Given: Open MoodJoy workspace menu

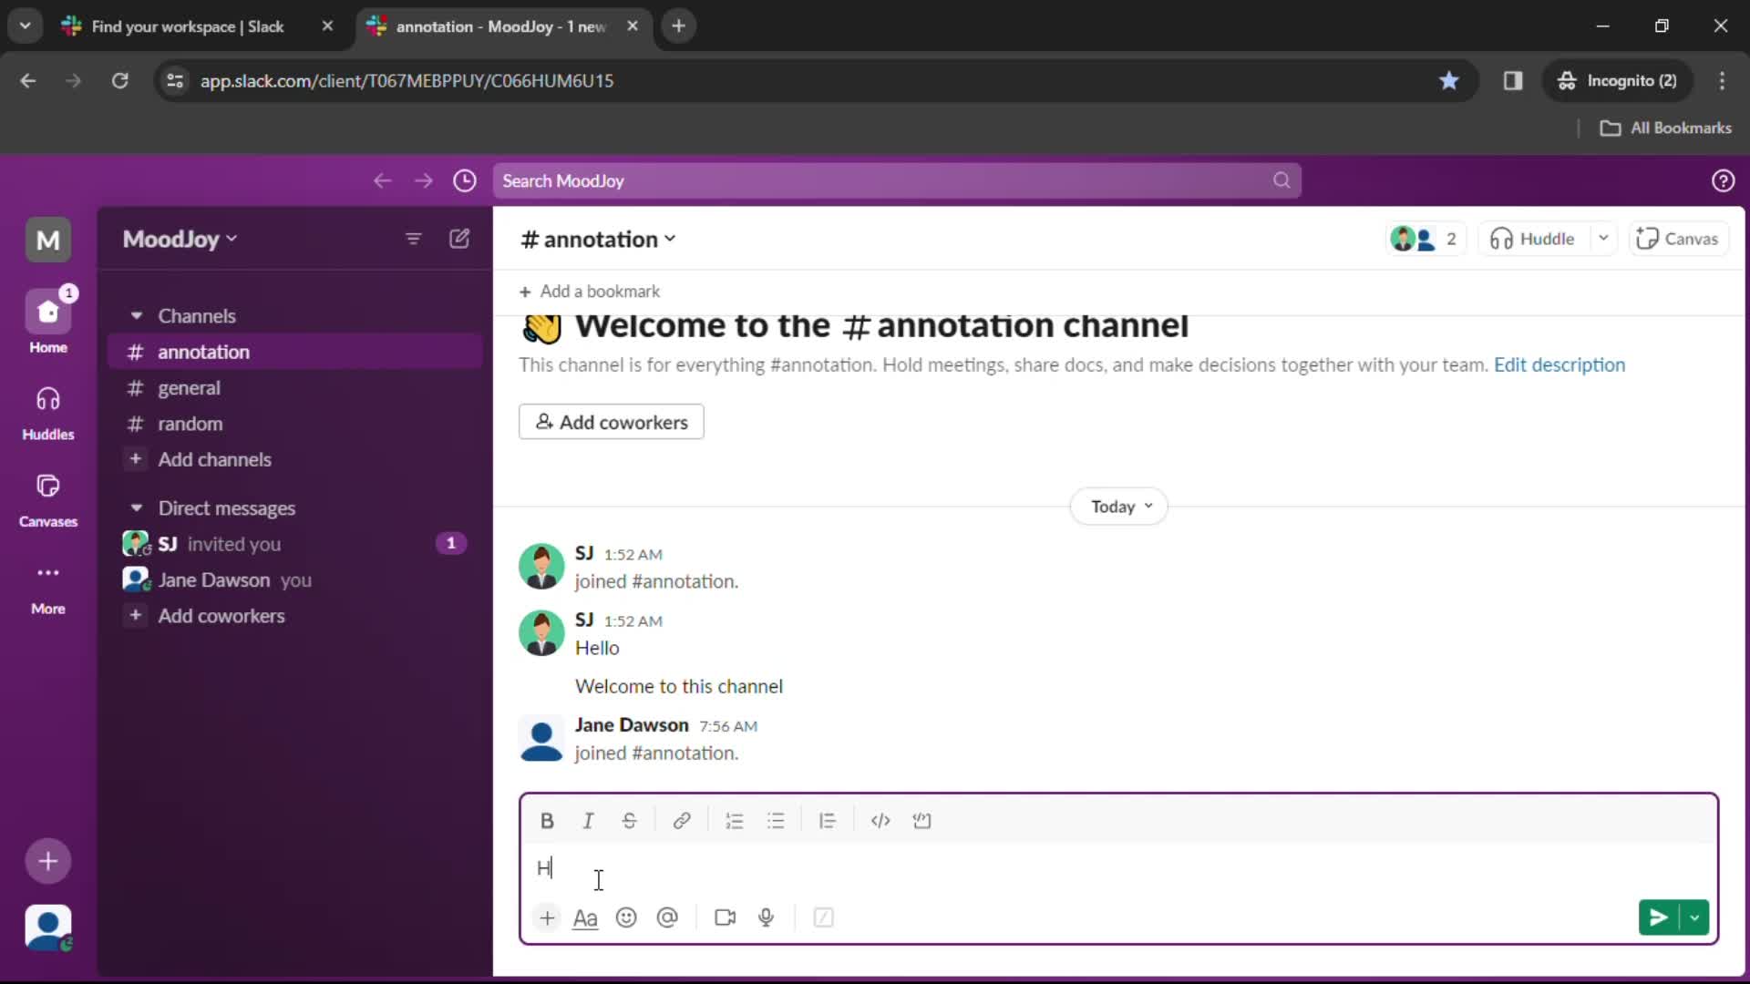Looking at the screenshot, I should [180, 239].
